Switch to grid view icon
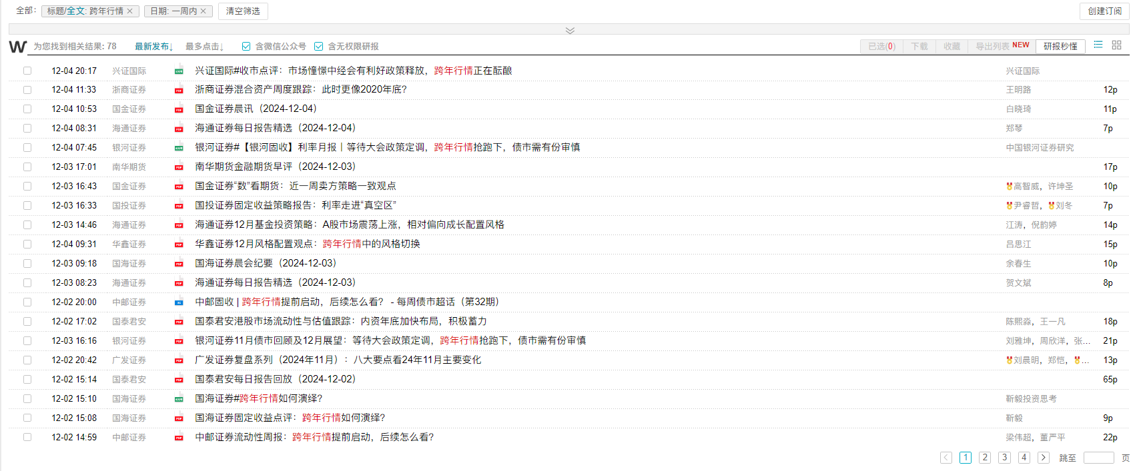The height and width of the screenshot is (471, 1135). (x=1116, y=45)
